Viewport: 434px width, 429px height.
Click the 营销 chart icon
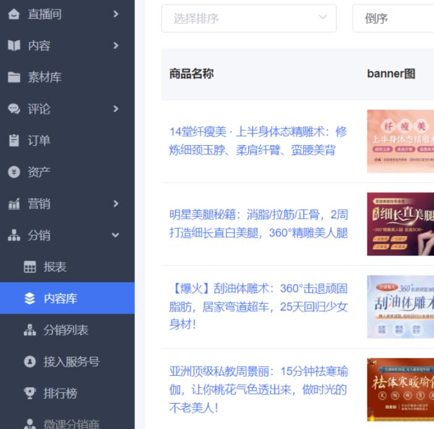pos(14,204)
